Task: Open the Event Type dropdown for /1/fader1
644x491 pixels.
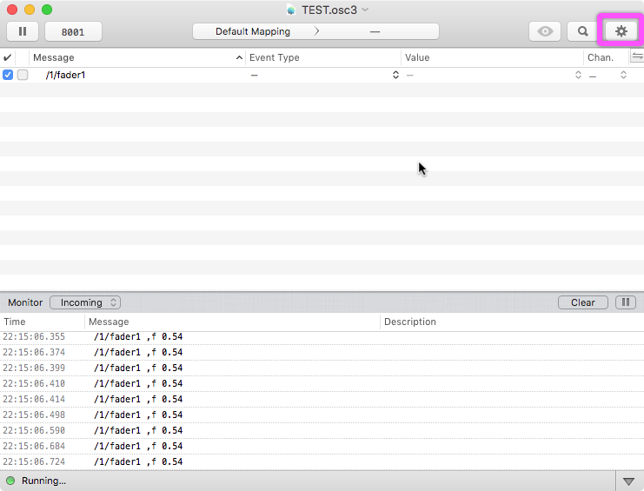Action: click(395, 75)
